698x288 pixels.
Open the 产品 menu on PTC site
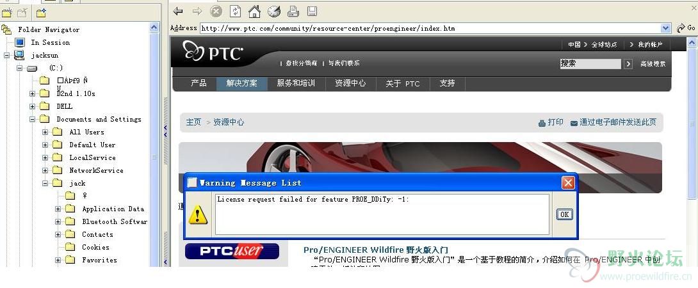point(199,83)
